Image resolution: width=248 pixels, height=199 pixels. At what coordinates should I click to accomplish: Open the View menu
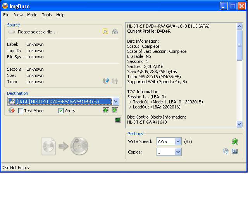[18, 15]
